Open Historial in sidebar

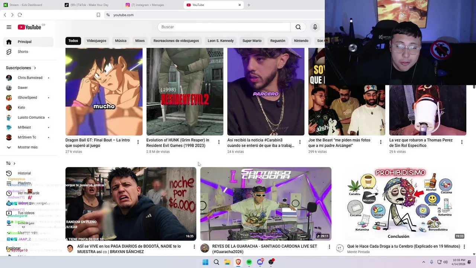[x=28, y=173]
